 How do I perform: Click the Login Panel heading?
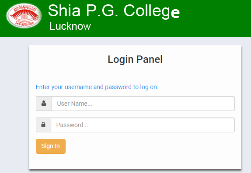(x=135, y=59)
